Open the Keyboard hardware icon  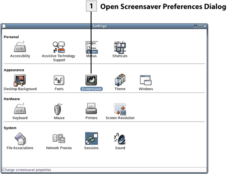(20, 108)
